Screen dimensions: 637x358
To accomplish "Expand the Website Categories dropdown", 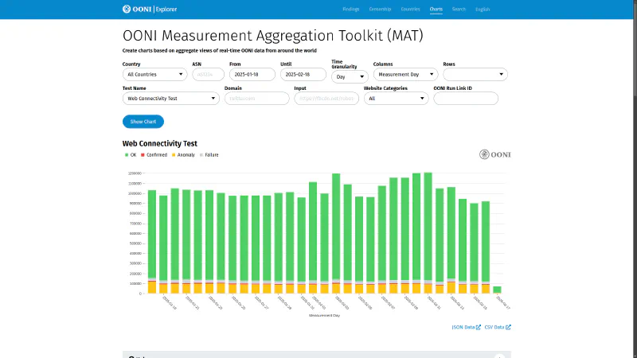I will coord(396,99).
